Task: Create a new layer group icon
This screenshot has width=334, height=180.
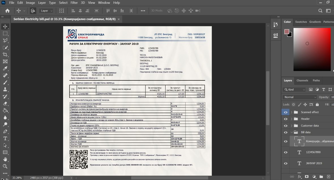Action: pyautogui.click(x=321, y=177)
